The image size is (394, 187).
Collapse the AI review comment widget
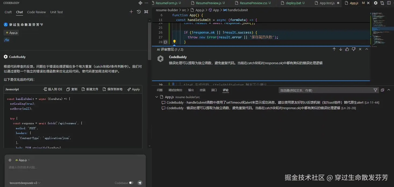[367, 49]
